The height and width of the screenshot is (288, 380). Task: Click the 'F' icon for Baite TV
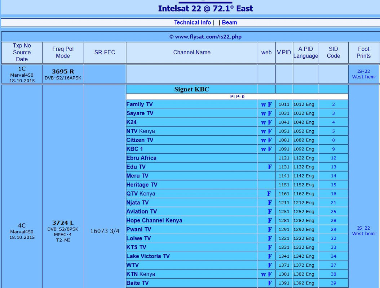[x=270, y=284]
